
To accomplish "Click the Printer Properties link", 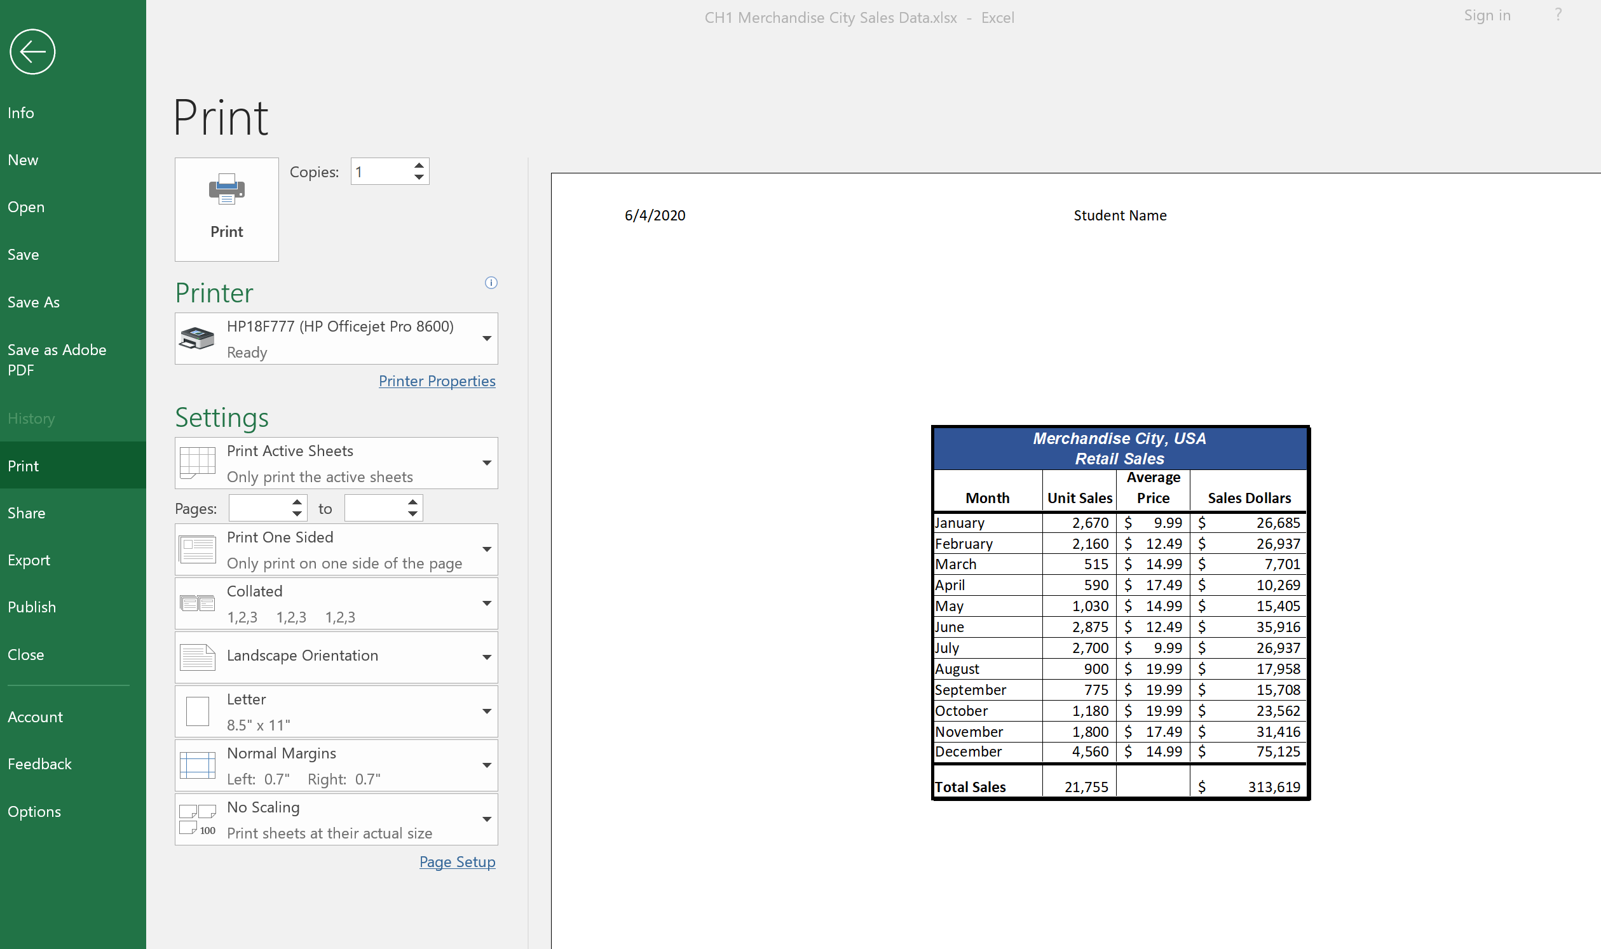I will coord(437,380).
